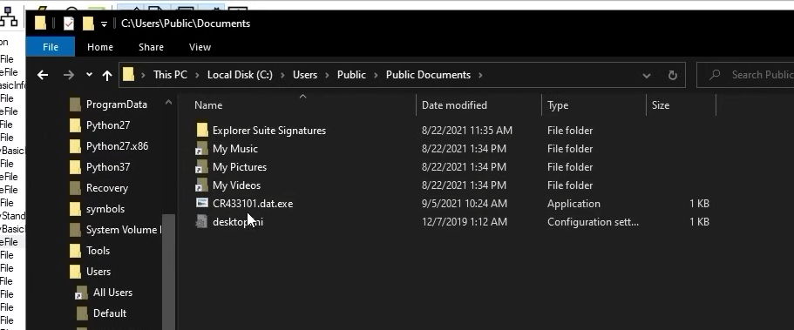Switch to the Share ribbon tab
794x330 pixels.
[x=151, y=47]
